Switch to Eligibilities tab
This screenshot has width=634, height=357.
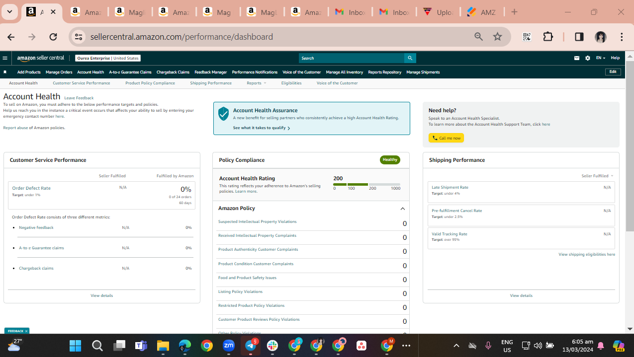point(291,83)
